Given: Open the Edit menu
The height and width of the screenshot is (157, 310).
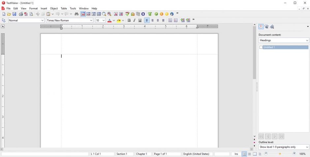Looking at the screenshot, I should [x=15, y=9].
